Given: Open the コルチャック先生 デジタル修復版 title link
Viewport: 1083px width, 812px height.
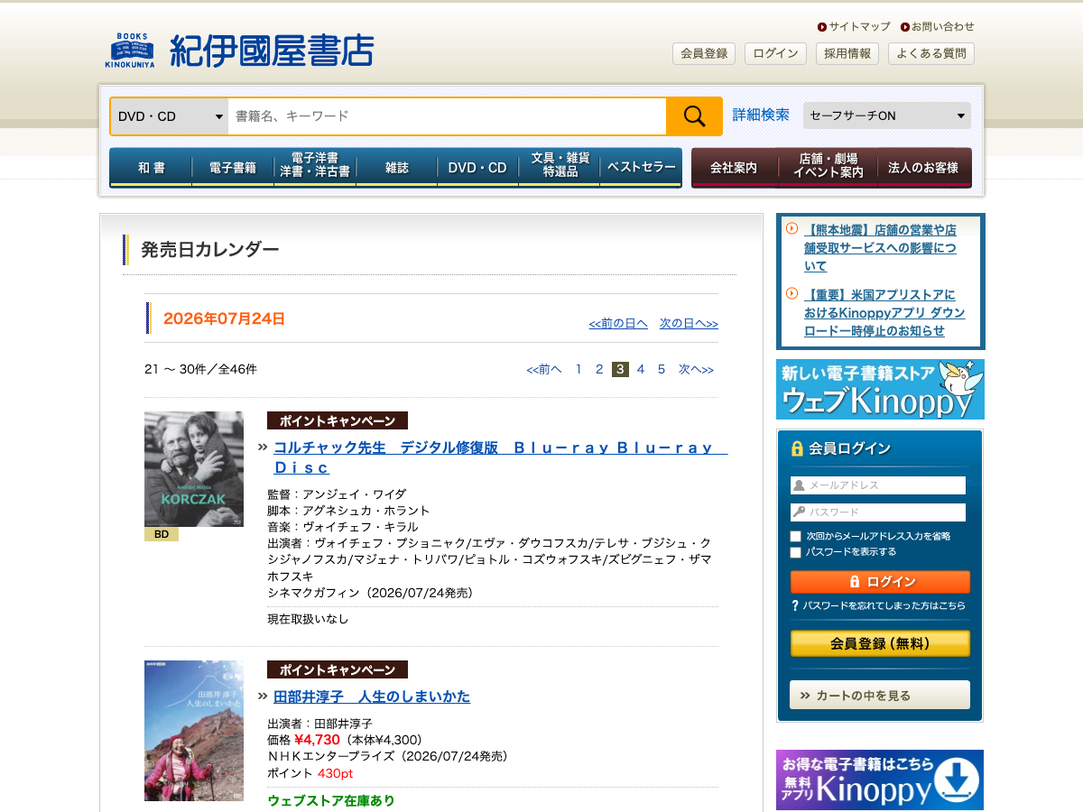Looking at the screenshot, I should coord(500,457).
